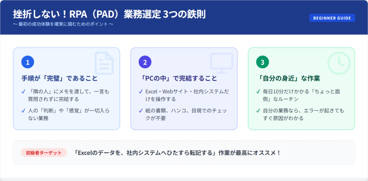Click the clock icon in card 3
The height and width of the screenshot is (181, 368).
339,63
